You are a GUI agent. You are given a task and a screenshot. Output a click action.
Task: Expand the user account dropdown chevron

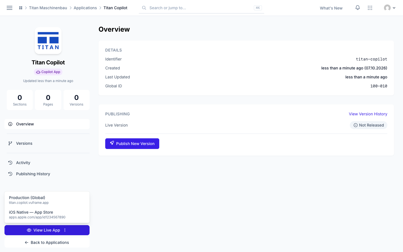coord(394,8)
